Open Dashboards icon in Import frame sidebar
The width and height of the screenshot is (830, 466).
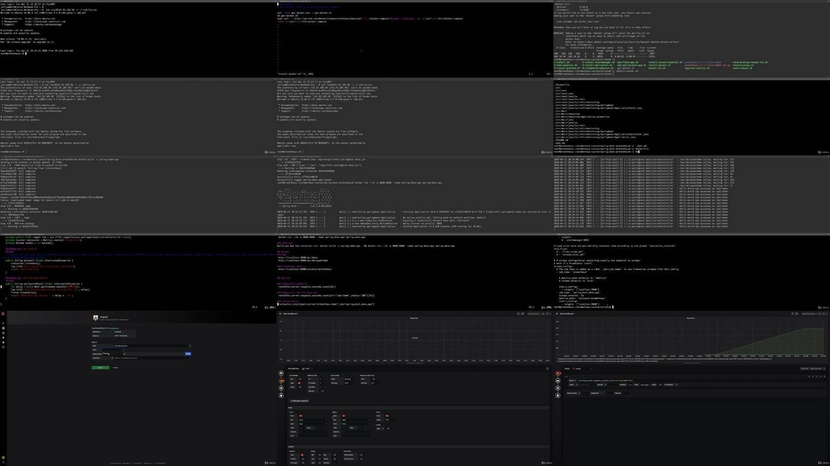(3, 328)
